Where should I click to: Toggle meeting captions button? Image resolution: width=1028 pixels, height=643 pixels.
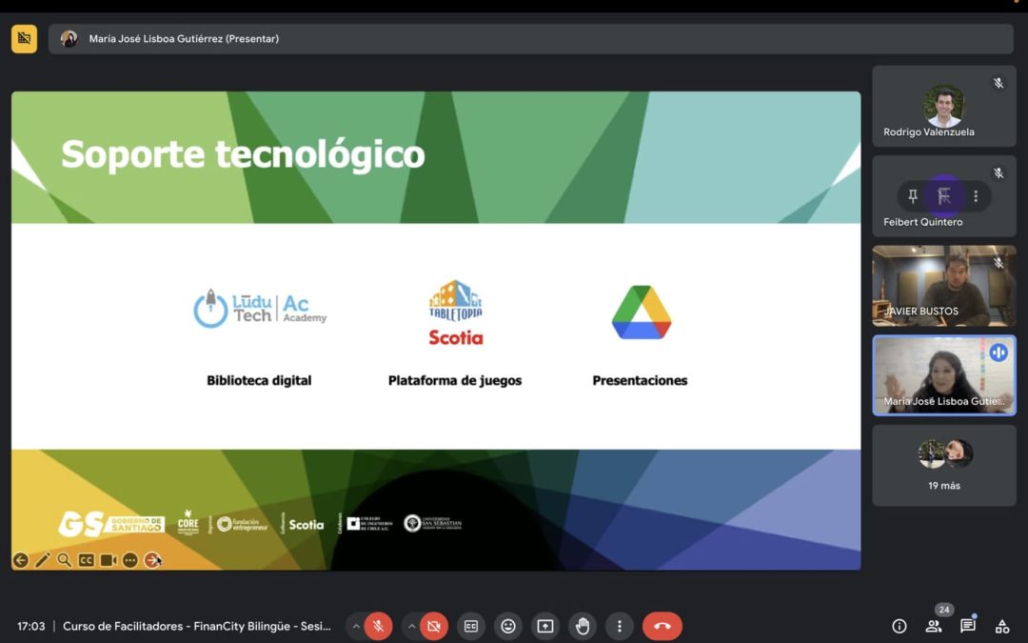coord(471,626)
